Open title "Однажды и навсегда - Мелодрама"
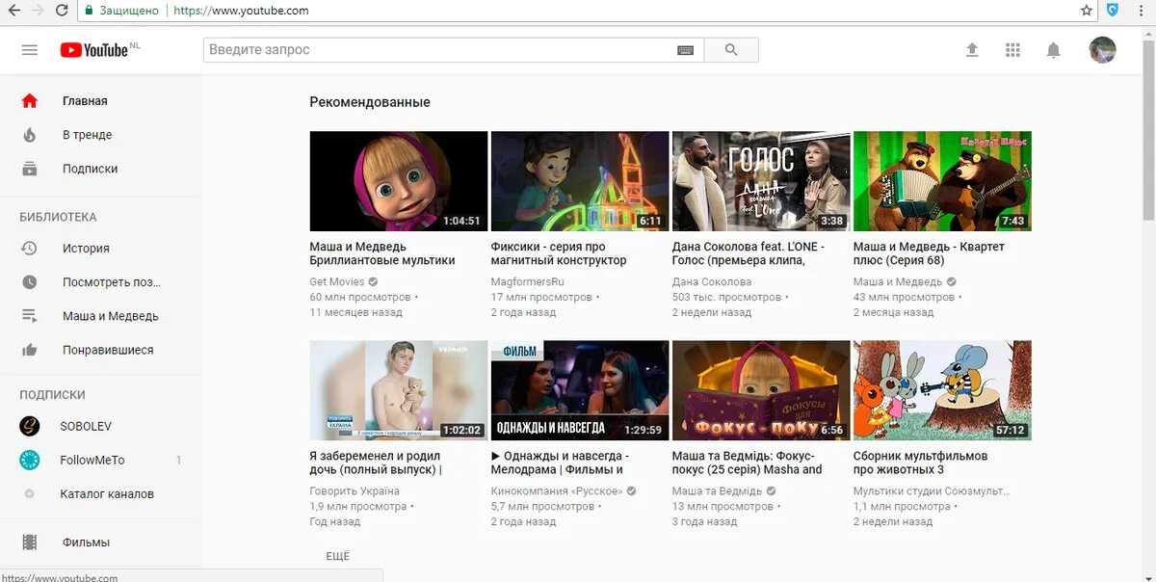Image resolution: width=1156 pixels, height=582 pixels. (560, 463)
